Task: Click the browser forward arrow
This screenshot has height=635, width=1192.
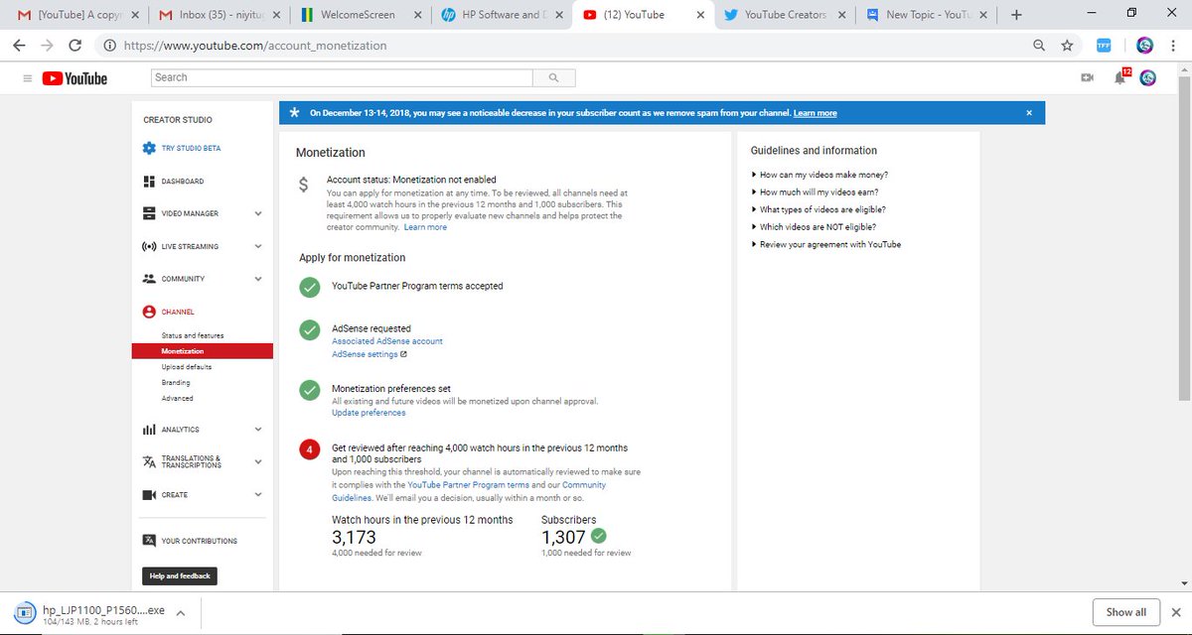Action: click(47, 46)
